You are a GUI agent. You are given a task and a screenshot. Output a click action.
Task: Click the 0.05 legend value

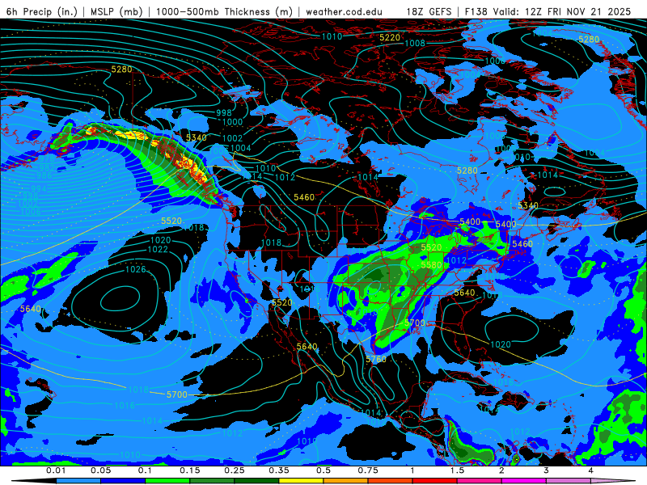click(x=100, y=470)
